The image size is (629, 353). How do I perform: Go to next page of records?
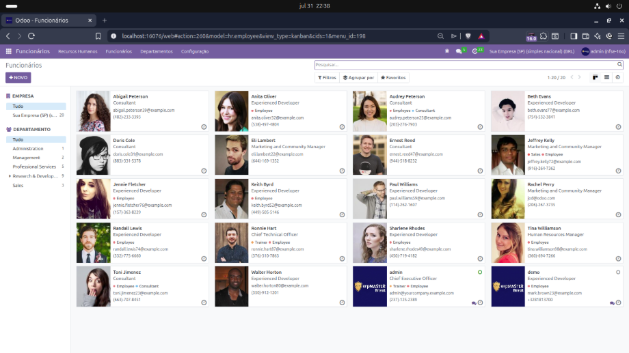coord(579,77)
